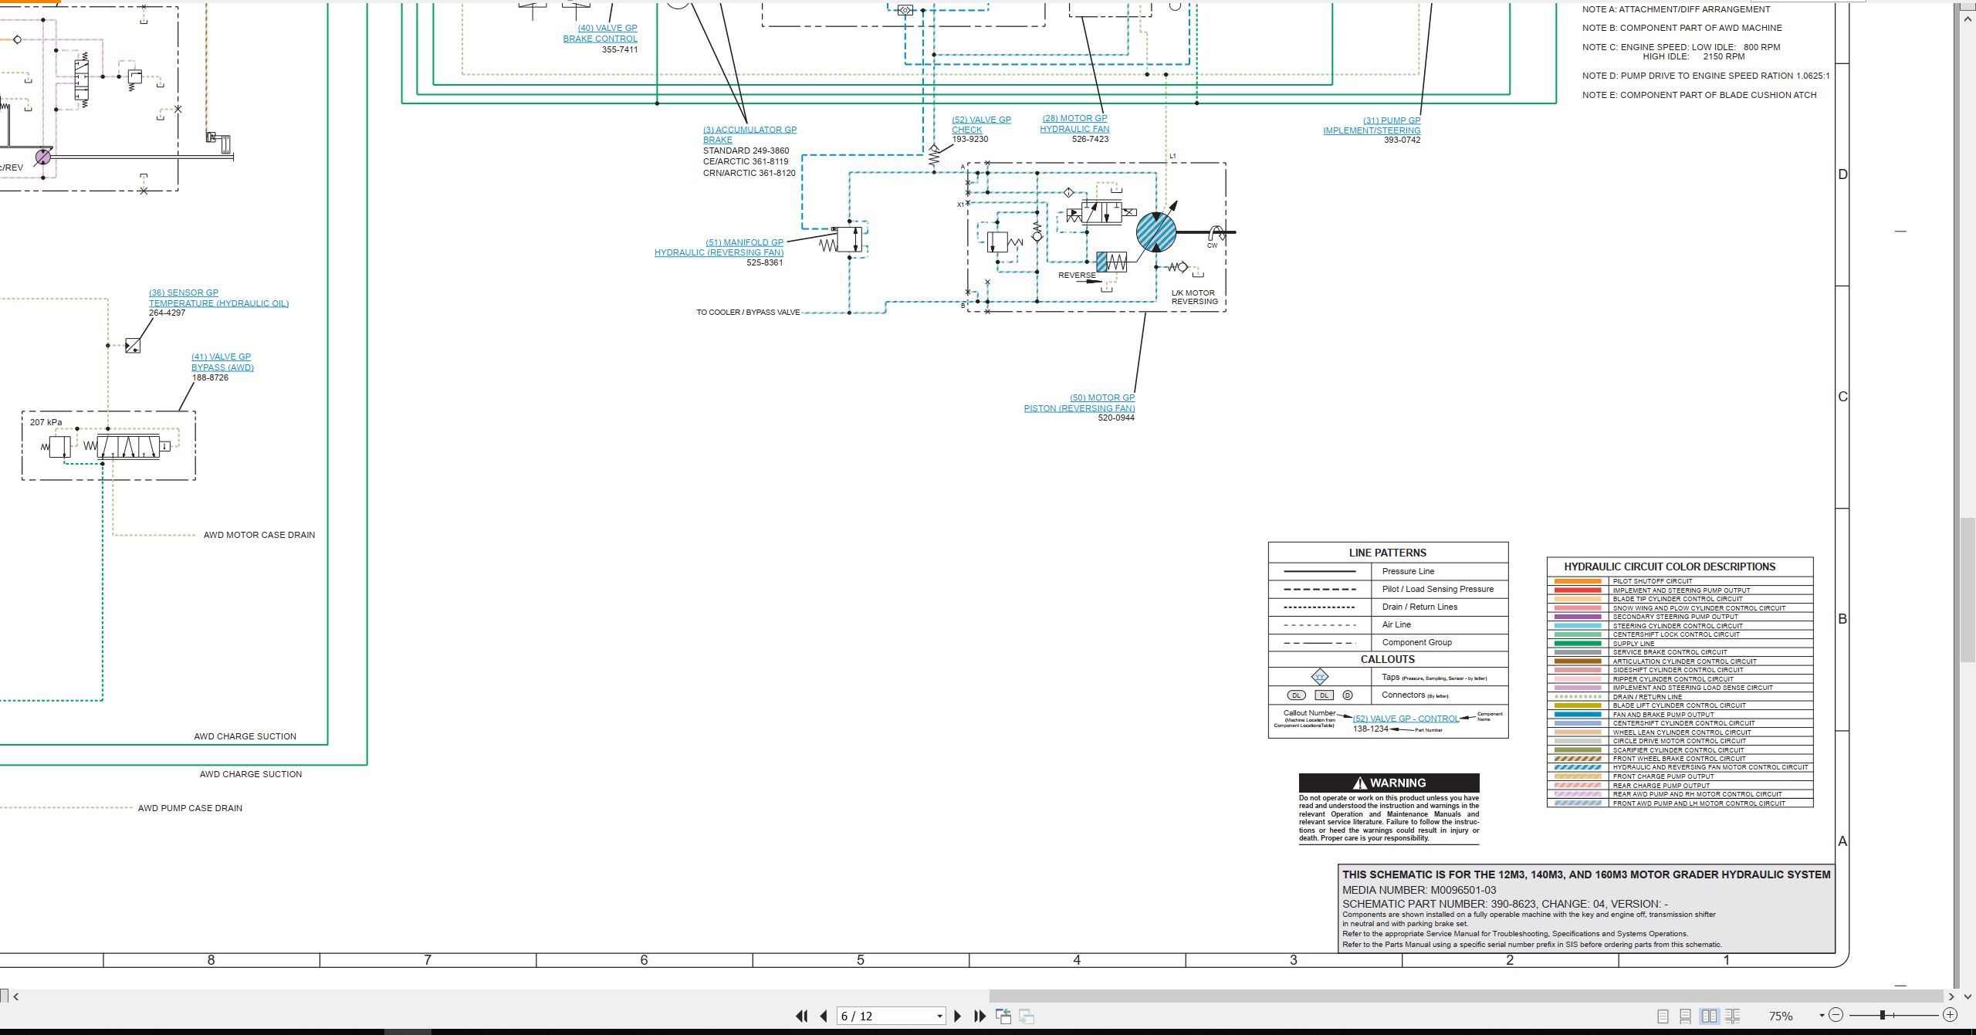This screenshot has width=1976, height=1035.
Task: Click the WARNING banner heading
Action: tap(1389, 783)
